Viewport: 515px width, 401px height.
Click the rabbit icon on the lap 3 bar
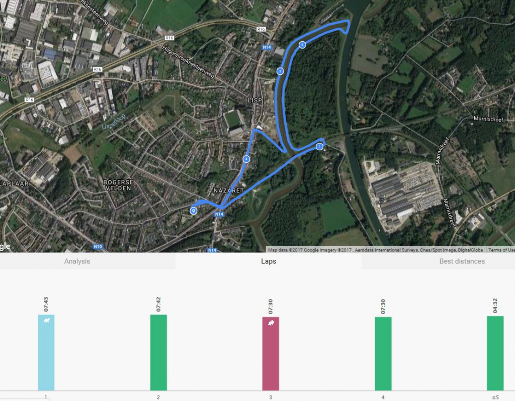[x=271, y=323]
